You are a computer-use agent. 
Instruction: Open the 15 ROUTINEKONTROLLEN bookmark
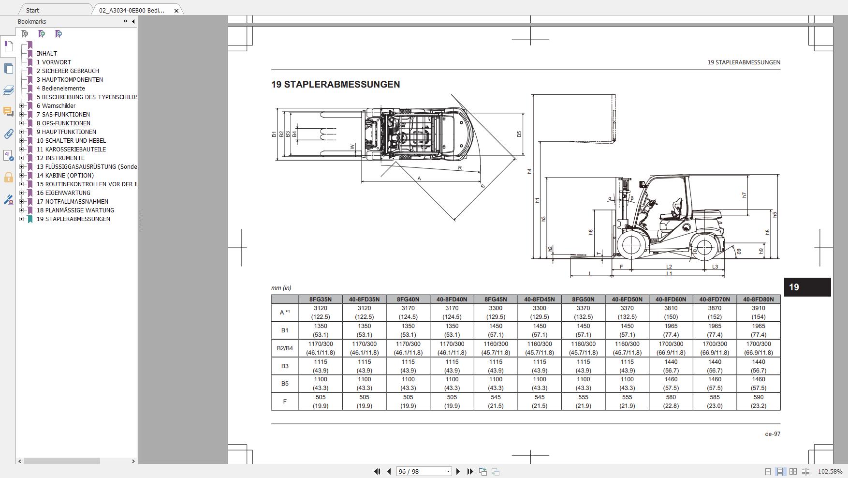pyautogui.click(x=87, y=184)
